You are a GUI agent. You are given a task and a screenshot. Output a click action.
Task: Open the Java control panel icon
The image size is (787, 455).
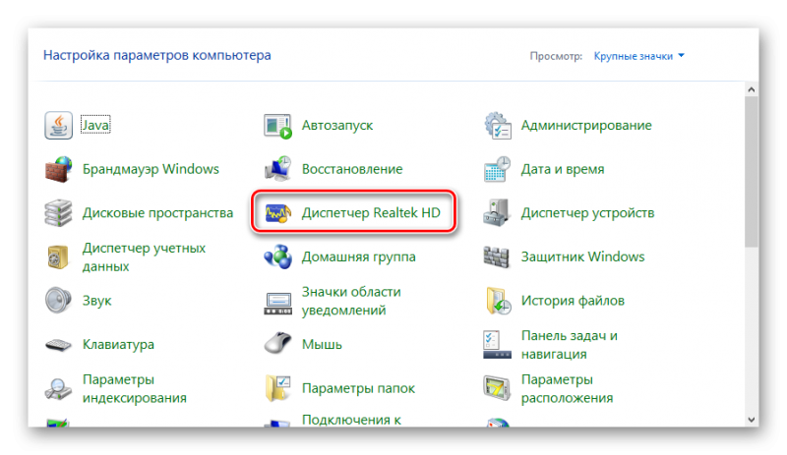coord(58,126)
